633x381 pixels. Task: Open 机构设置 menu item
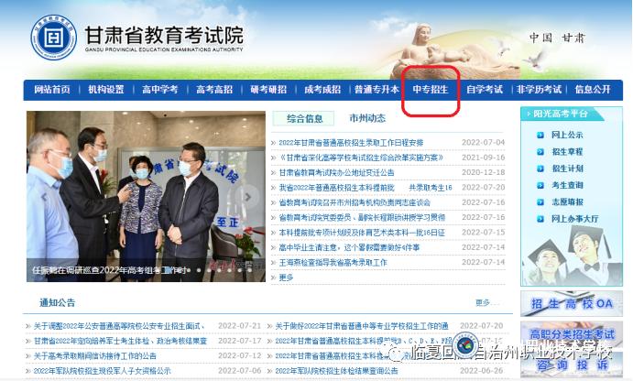106,89
